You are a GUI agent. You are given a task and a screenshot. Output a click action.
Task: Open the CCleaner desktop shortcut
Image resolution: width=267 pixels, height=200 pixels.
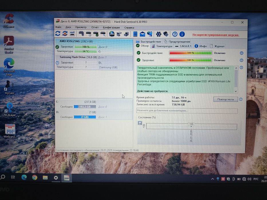point(9,21)
